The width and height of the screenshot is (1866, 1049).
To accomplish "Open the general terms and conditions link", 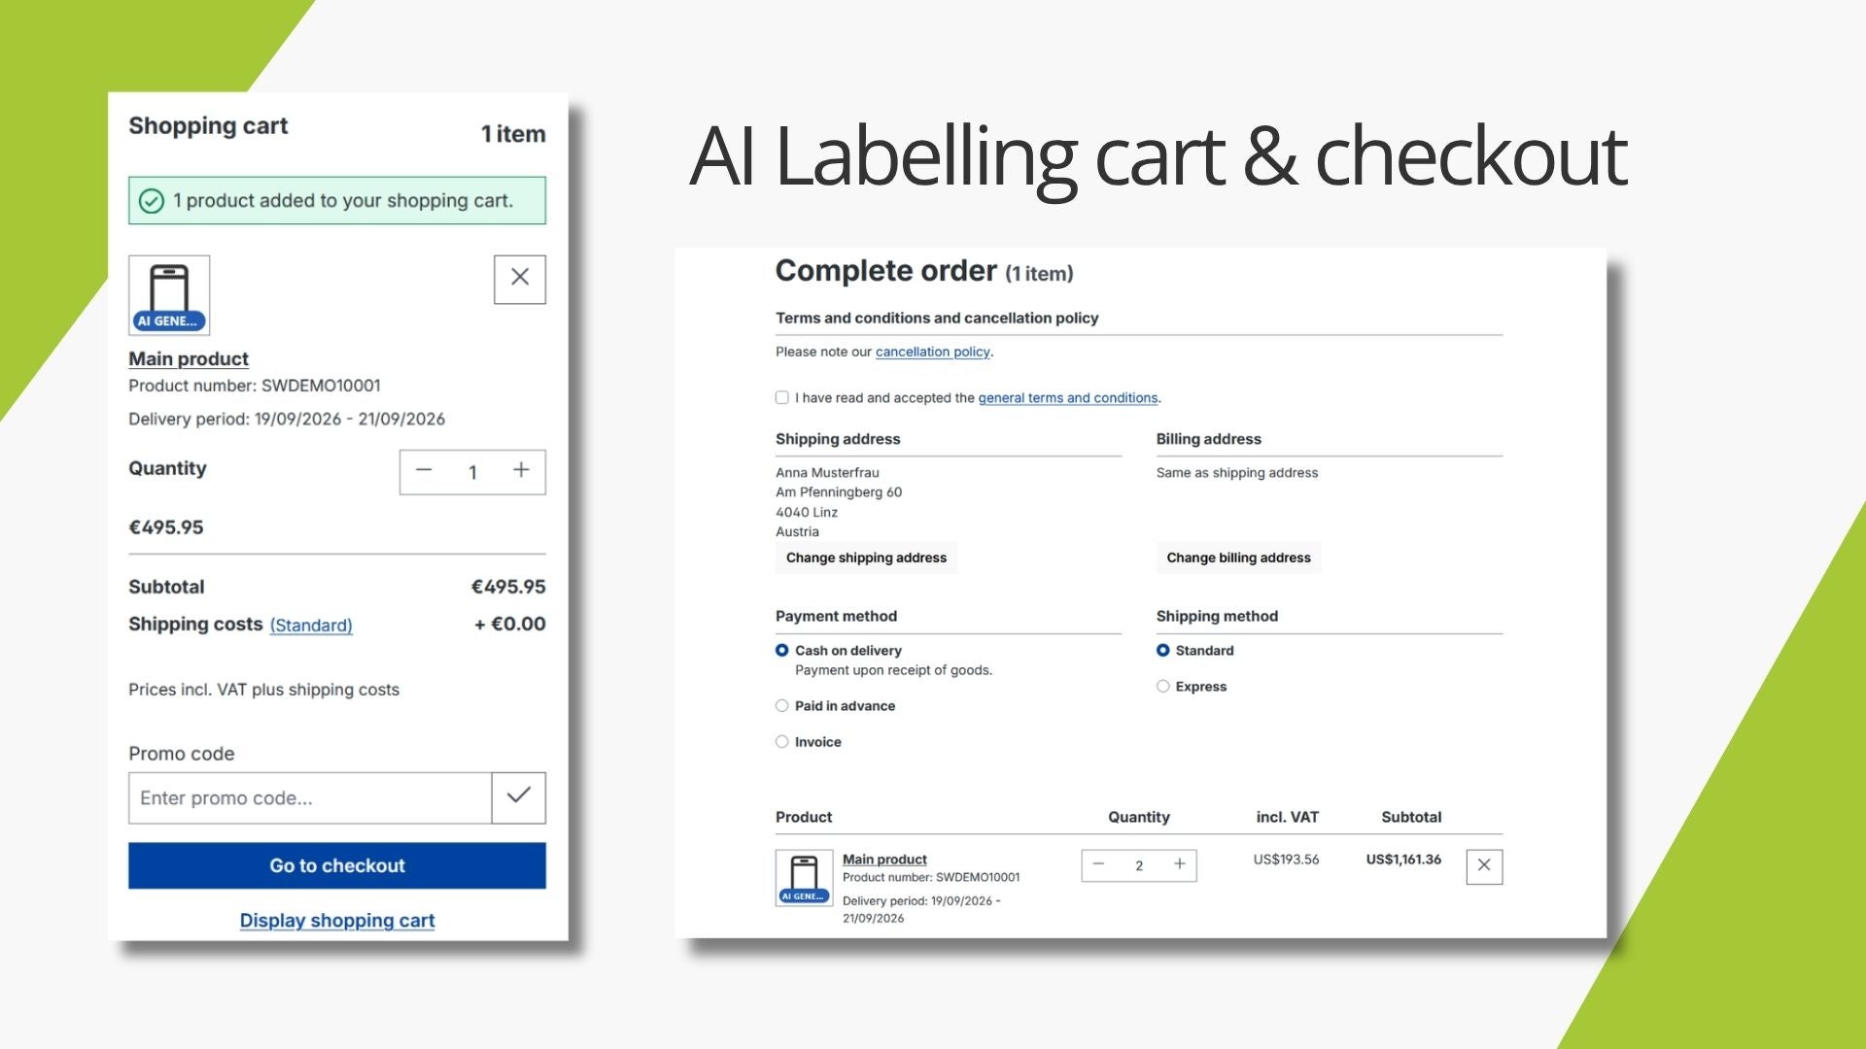I will (x=1067, y=397).
